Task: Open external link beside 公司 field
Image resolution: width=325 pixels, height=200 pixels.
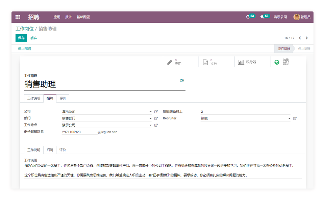Action: pos(156,112)
